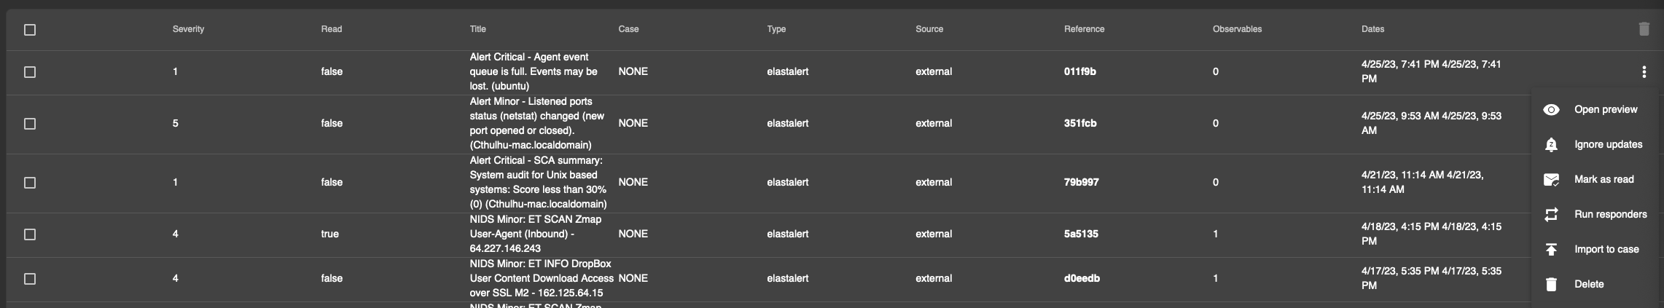Open alert reference 5a5135
Viewport: 1664px width, 308px height.
1081,234
